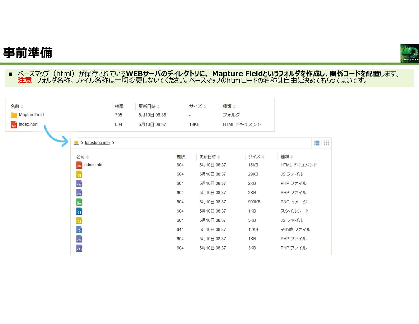Select the unknown-type question mark file icon
Viewport: 419px width, 324px height.
[79, 230]
